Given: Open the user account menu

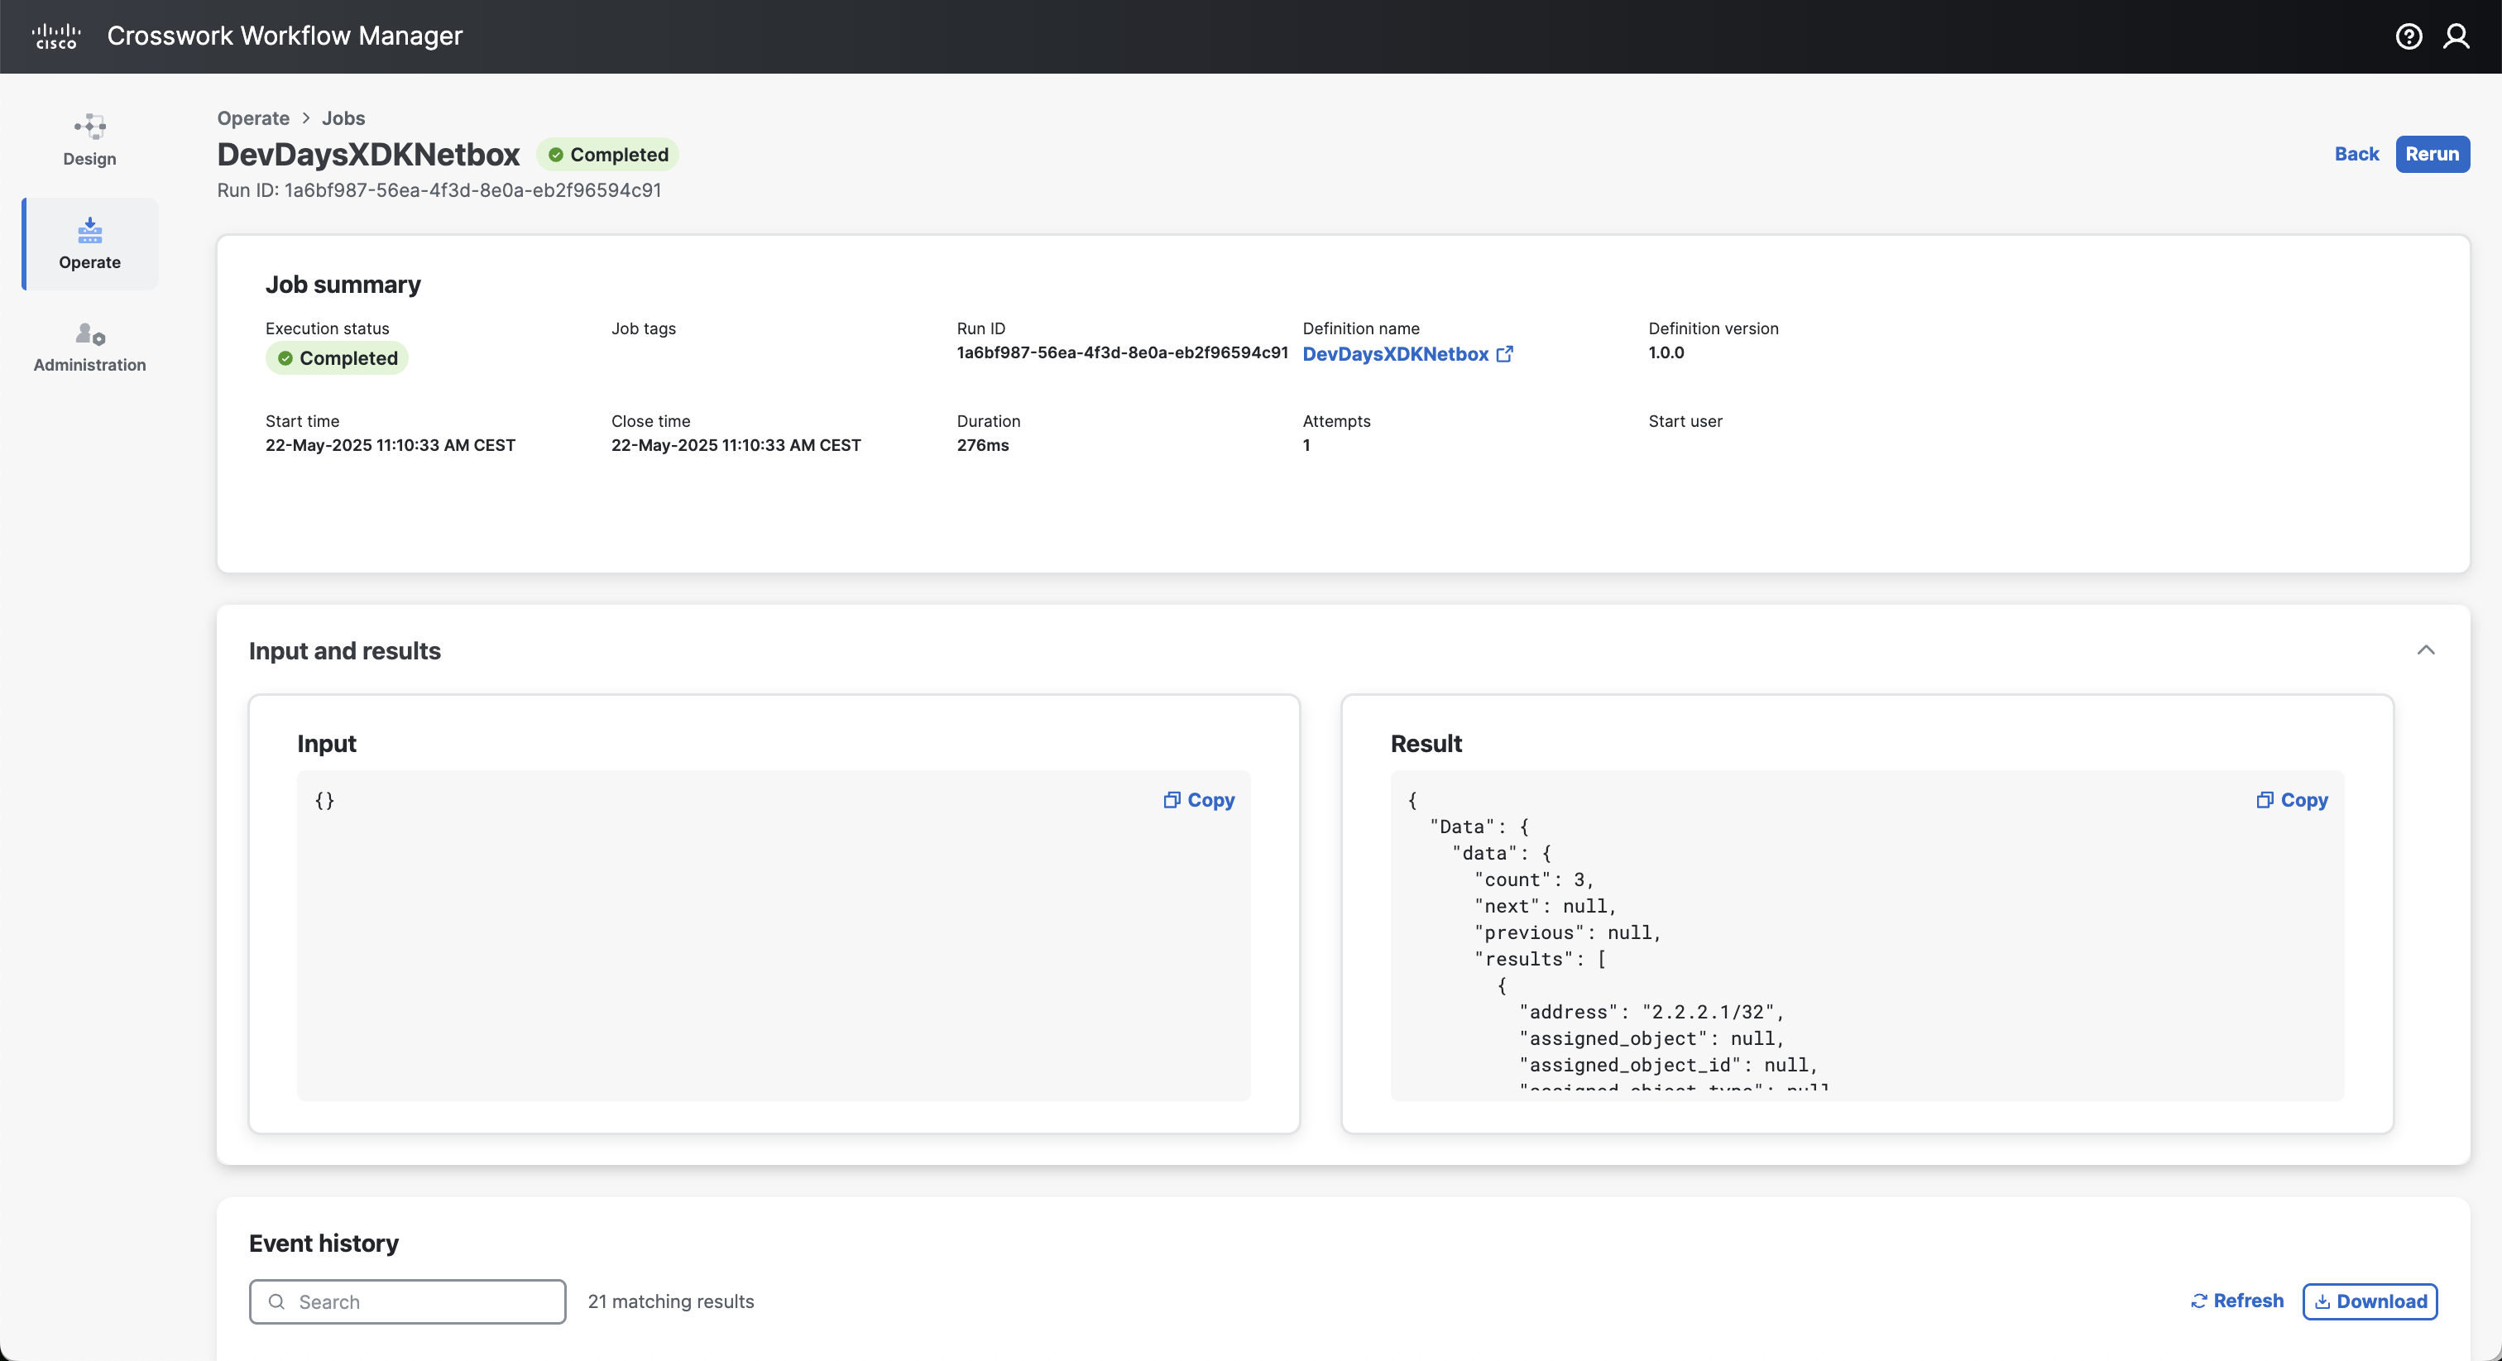Looking at the screenshot, I should pos(2456,36).
